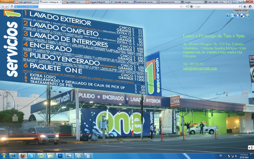
Task: Open the Windows Start menu
Action: tap(4, 156)
